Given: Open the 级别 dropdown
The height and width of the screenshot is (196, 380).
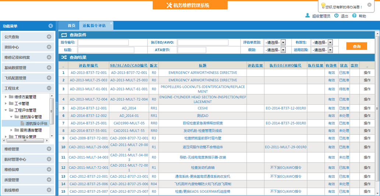Looking at the screenshot, I should pos(283,50).
